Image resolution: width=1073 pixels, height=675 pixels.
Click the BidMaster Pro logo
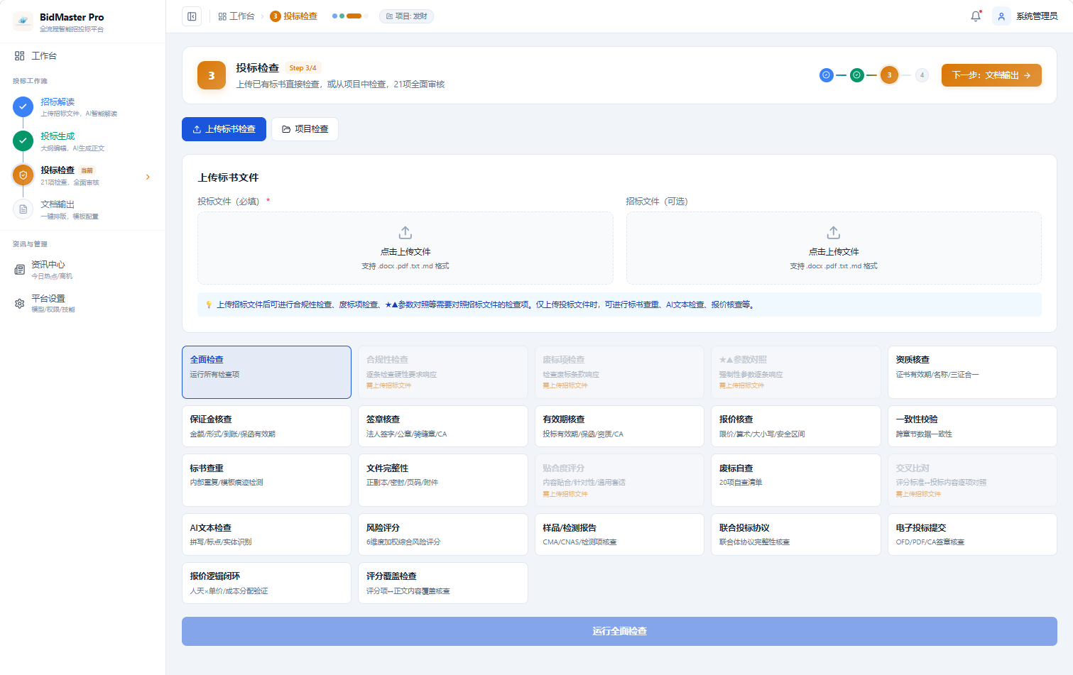point(23,21)
